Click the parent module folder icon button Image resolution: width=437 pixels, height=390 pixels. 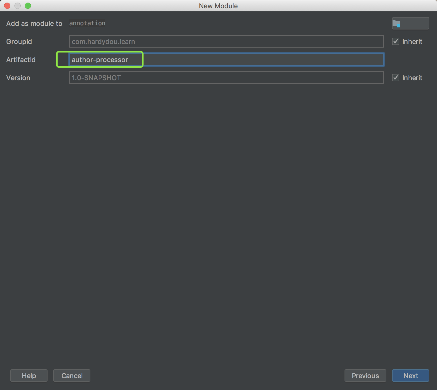click(410, 24)
